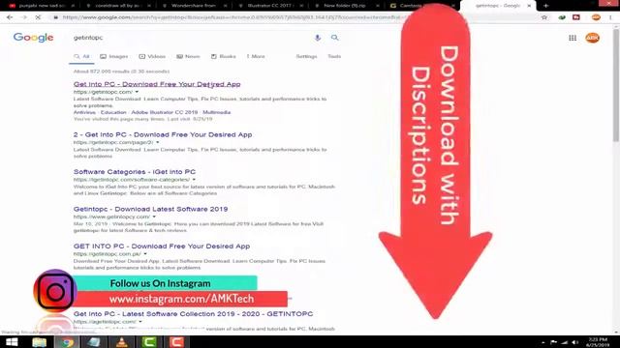Expand dropdown arrow beside getintopcy.com URL
Viewport: 620px width, 348px height.
[x=154, y=217]
